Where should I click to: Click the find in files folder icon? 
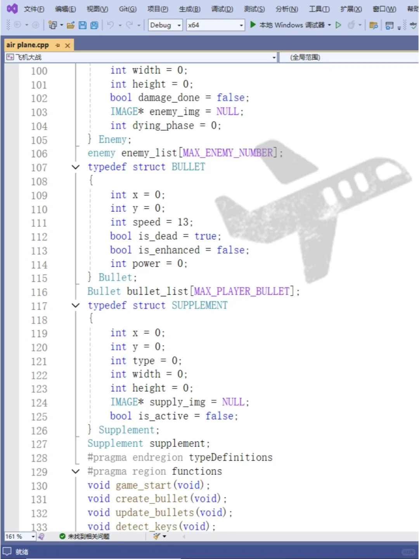pyautogui.click(x=374, y=25)
